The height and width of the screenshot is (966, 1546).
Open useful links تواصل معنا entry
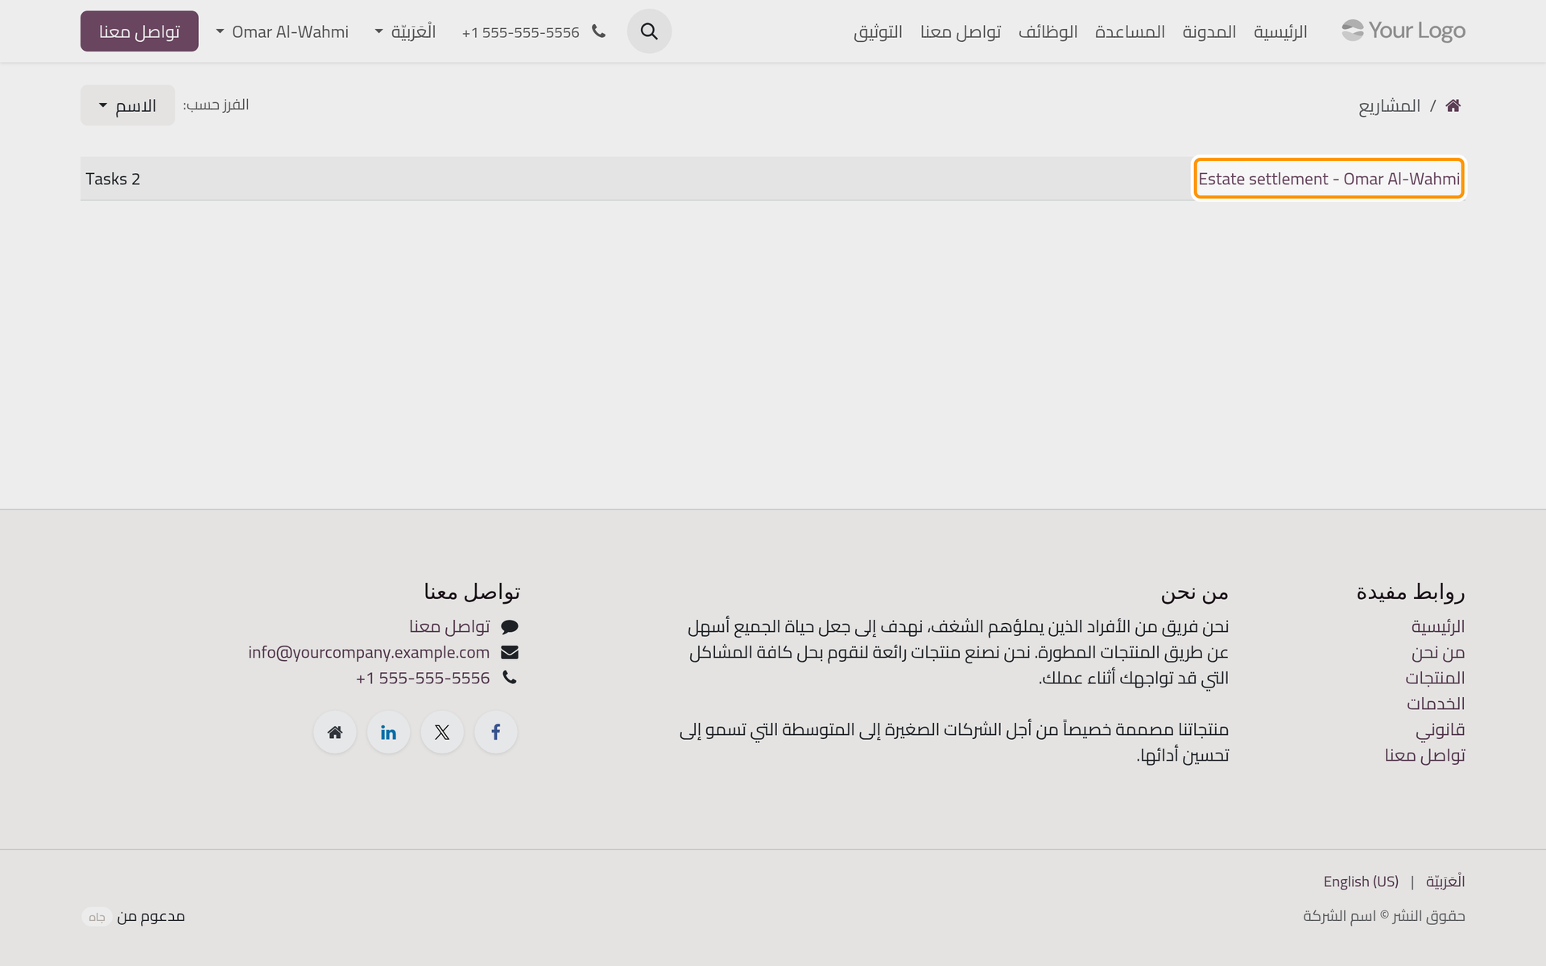[x=1424, y=755]
